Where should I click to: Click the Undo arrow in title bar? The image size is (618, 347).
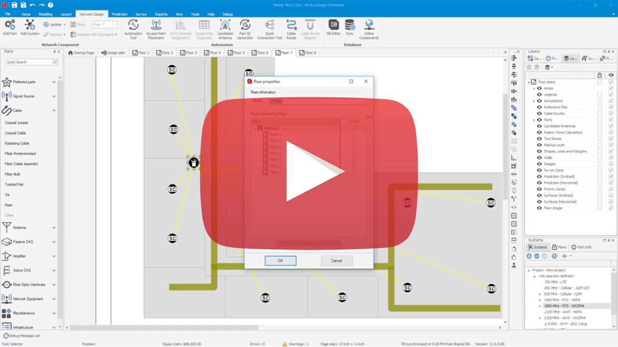32,5
